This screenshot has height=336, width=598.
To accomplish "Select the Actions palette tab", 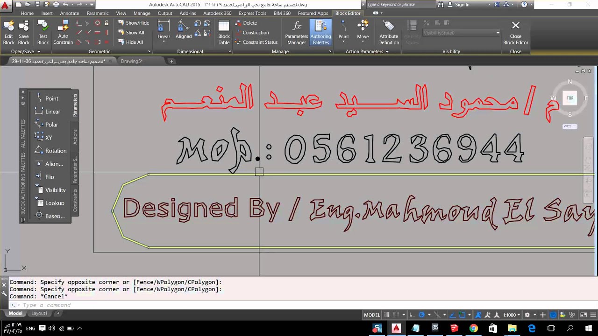I will [75, 137].
